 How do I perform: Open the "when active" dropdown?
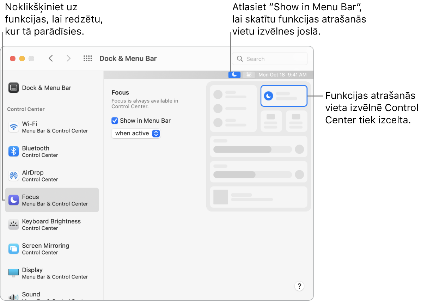click(136, 133)
